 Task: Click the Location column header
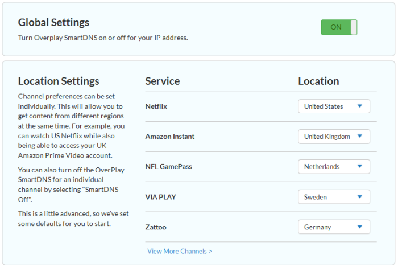point(318,81)
